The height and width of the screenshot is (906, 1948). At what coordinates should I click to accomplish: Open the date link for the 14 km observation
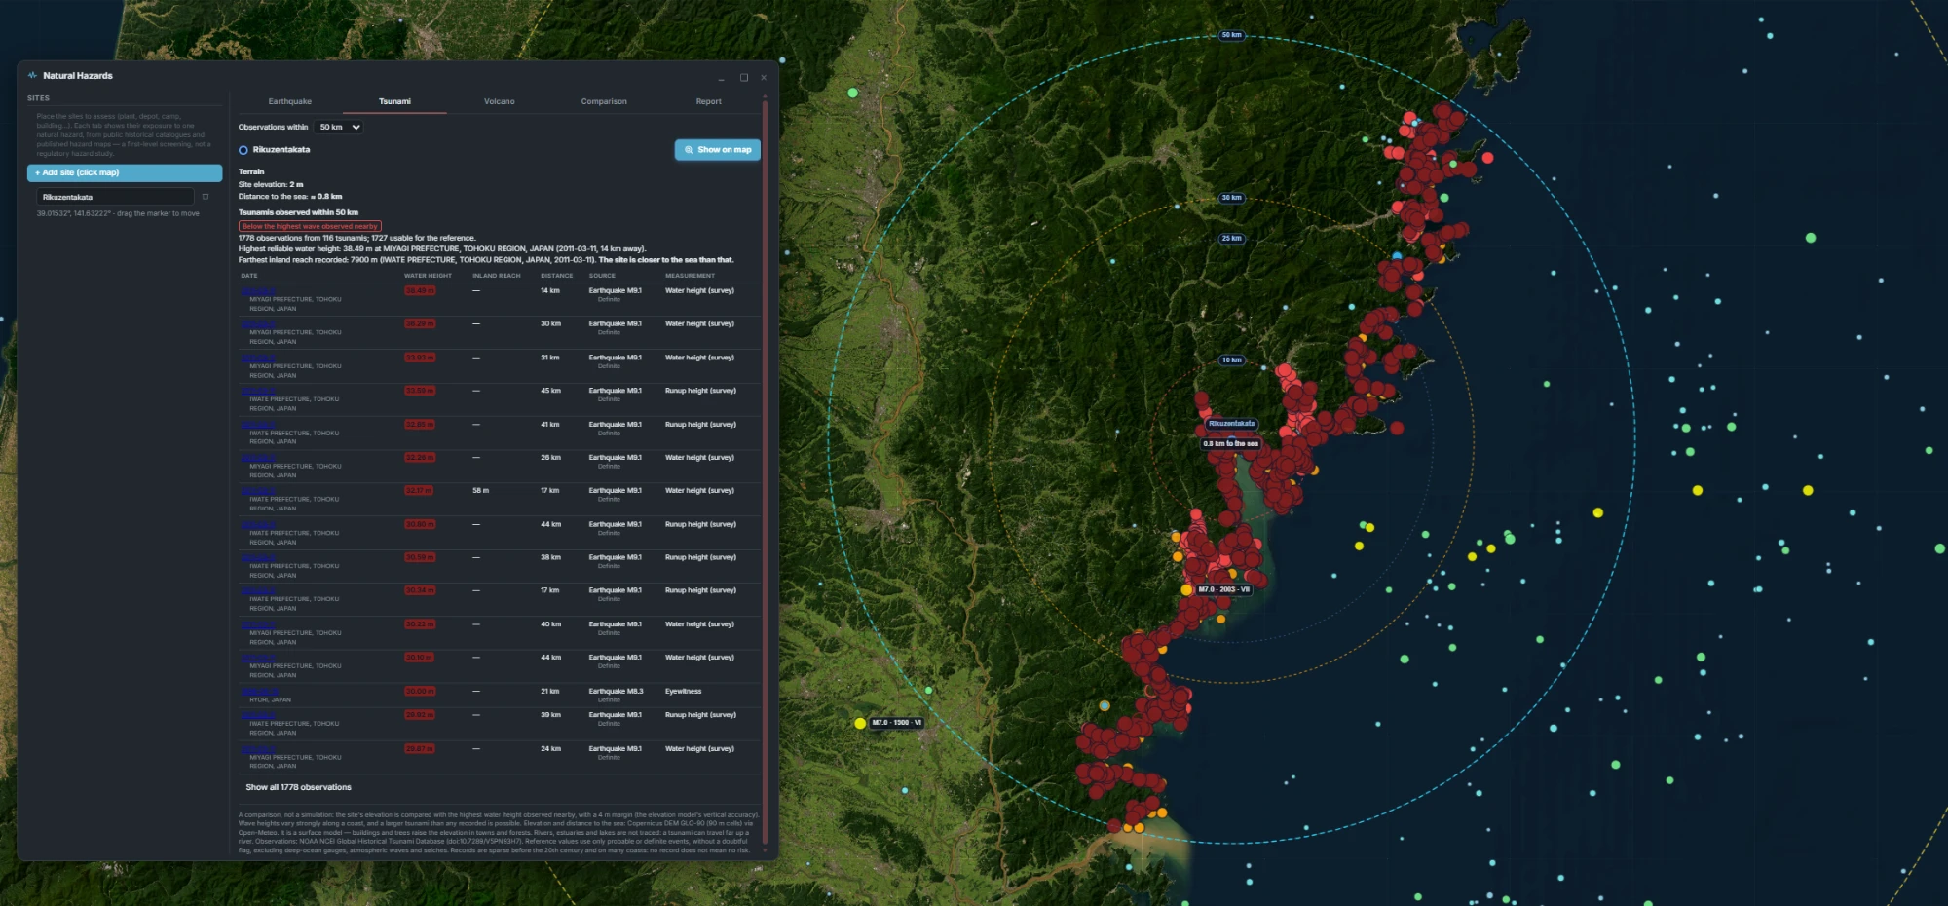click(x=258, y=290)
